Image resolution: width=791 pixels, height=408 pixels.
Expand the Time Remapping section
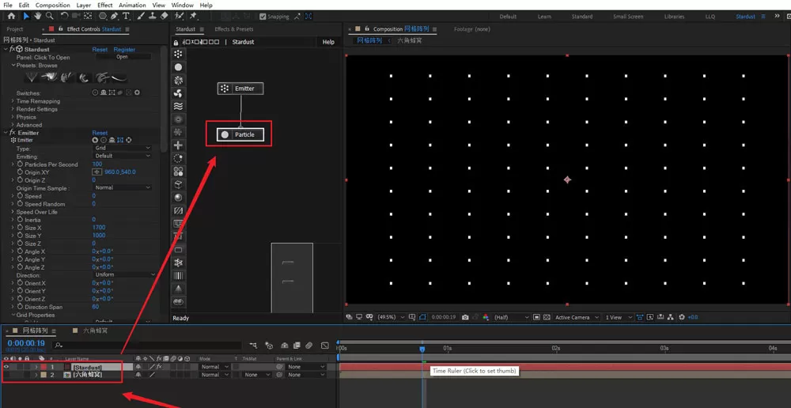[13, 101]
